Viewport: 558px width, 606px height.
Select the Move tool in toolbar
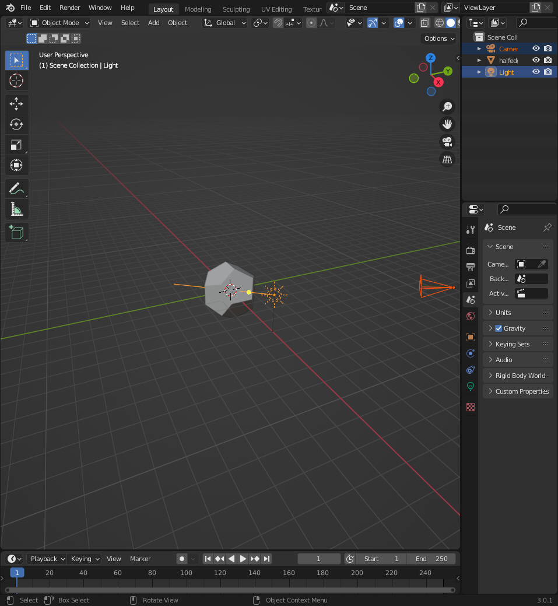point(16,104)
